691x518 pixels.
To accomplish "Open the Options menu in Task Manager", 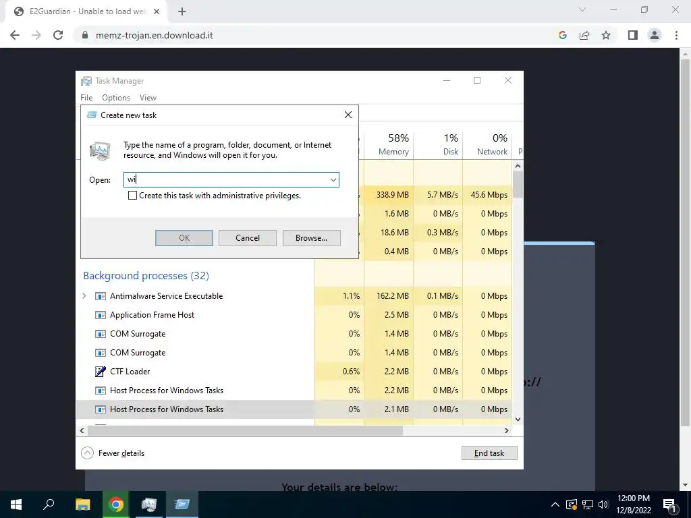I will [x=116, y=98].
